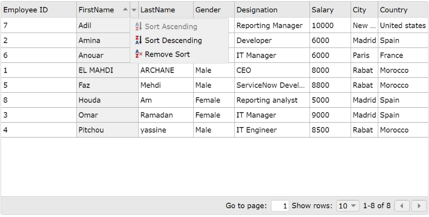This screenshot has height=217, width=429.
Task: Choose Sort Descending from the menu
Action: point(173,40)
